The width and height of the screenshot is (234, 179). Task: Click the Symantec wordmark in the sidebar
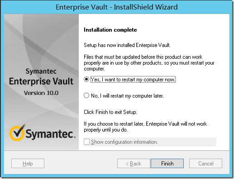tap(51, 134)
